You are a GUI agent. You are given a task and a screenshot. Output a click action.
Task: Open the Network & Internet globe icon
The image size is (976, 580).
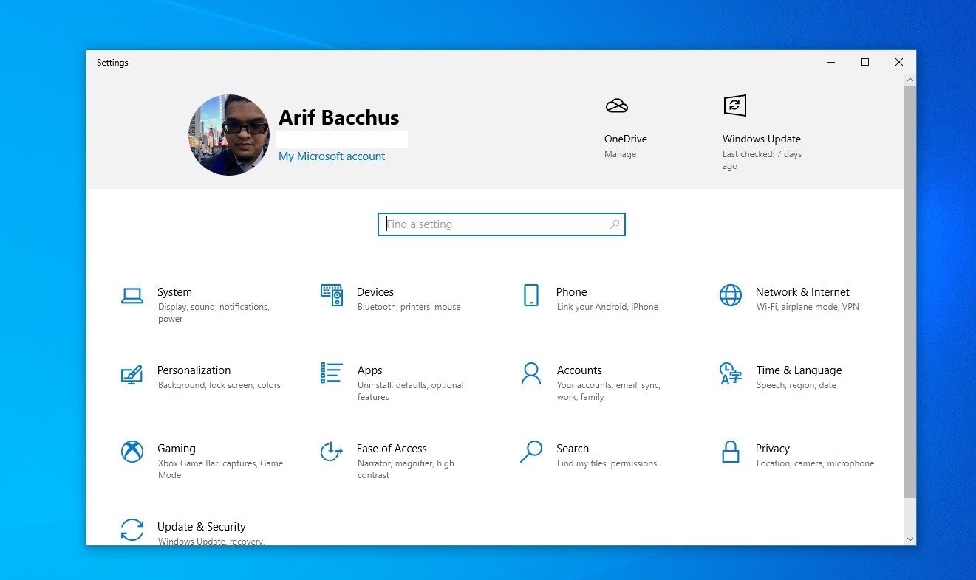pos(731,295)
